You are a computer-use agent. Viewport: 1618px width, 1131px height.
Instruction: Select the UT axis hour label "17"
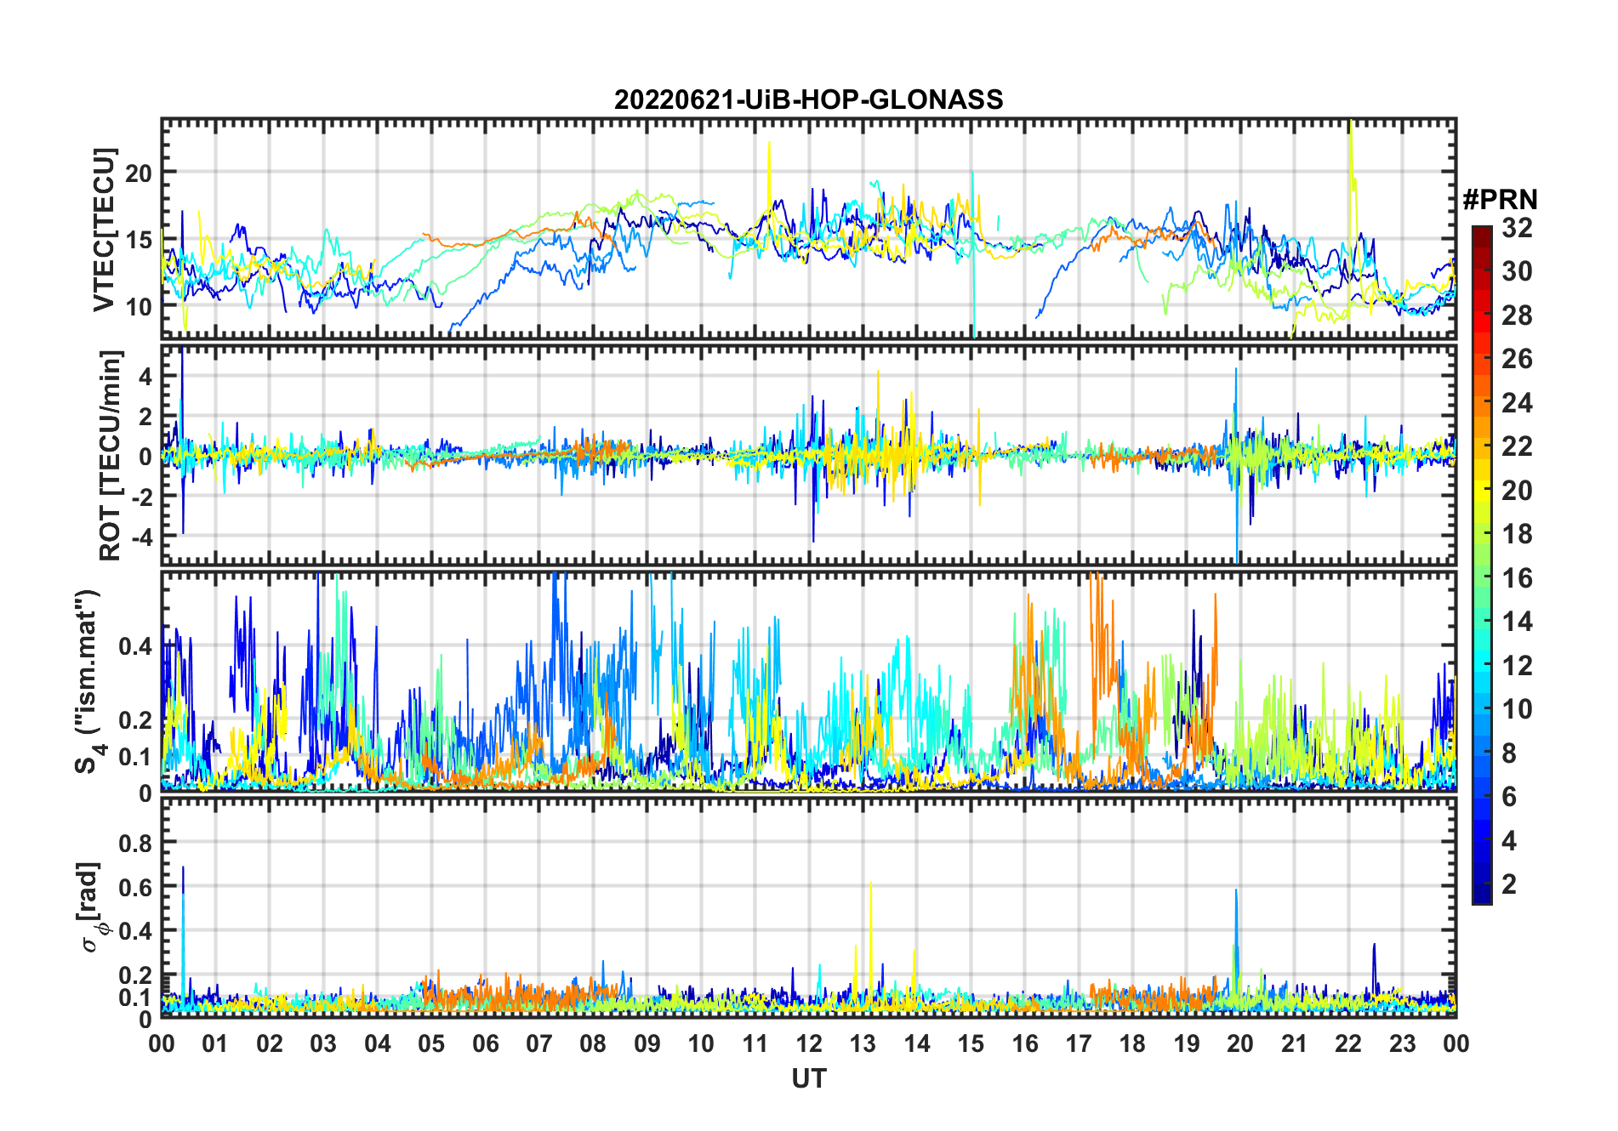click(x=1079, y=1044)
